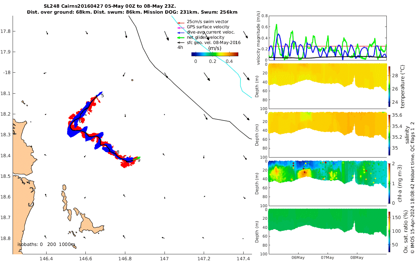Image resolution: width=420 pixels, height=262 pixels.
Task: Click the chl-a colorbar
Action: coord(389,183)
